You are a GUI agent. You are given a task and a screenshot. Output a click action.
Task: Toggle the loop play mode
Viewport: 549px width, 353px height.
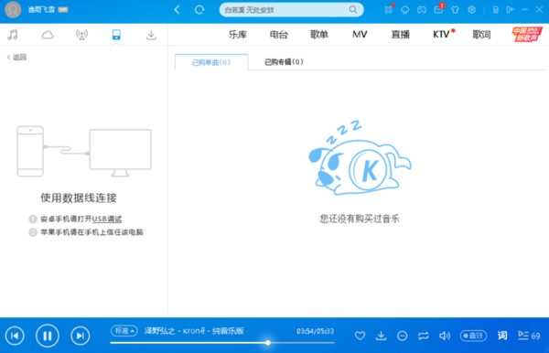(424, 336)
